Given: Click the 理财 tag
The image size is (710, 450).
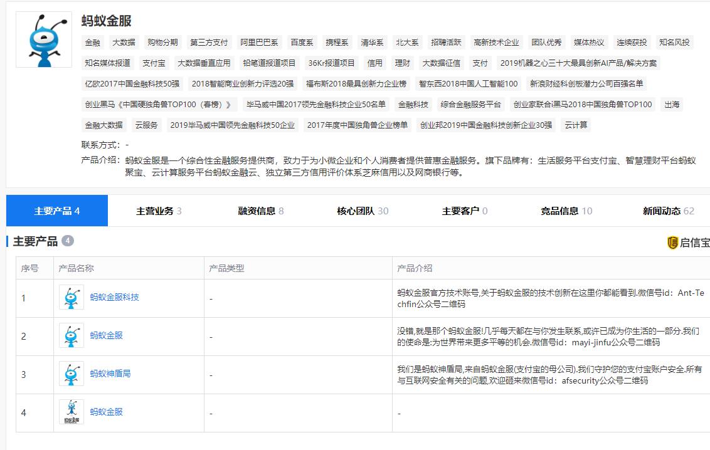Looking at the screenshot, I should click(x=403, y=63).
